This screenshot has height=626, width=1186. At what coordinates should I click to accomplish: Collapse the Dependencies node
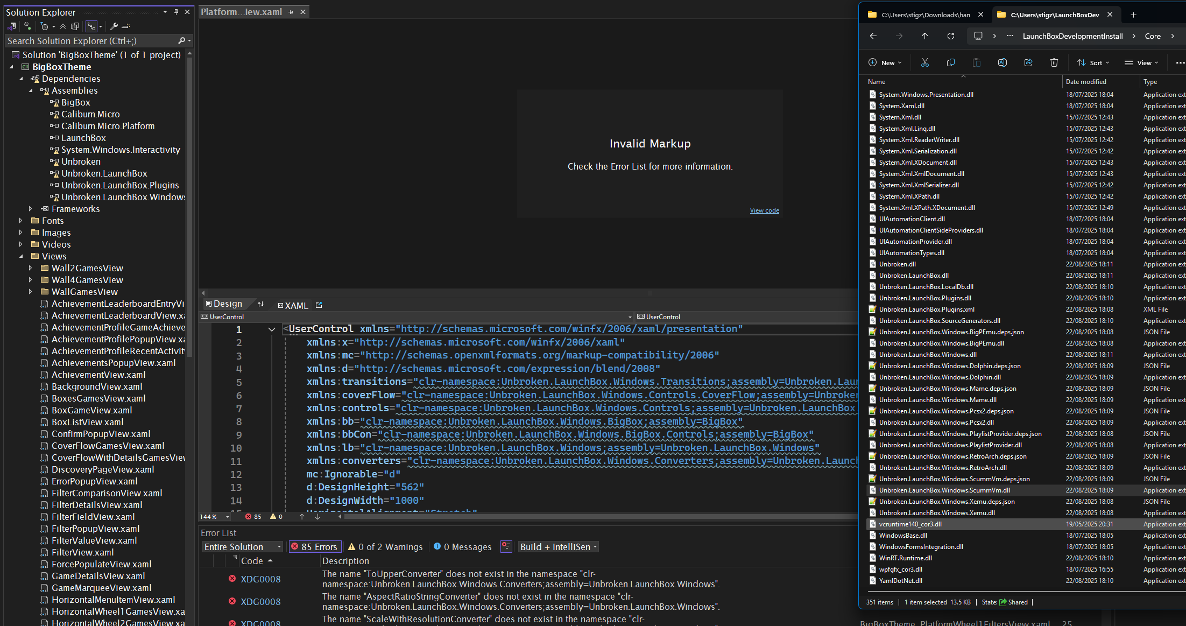[21, 79]
